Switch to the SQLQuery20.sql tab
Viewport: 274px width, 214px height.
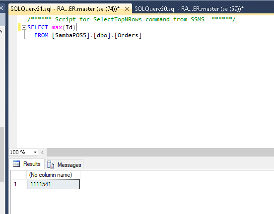click(x=189, y=9)
